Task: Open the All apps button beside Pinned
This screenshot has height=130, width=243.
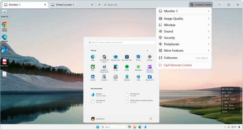Action: click(148, 50)
